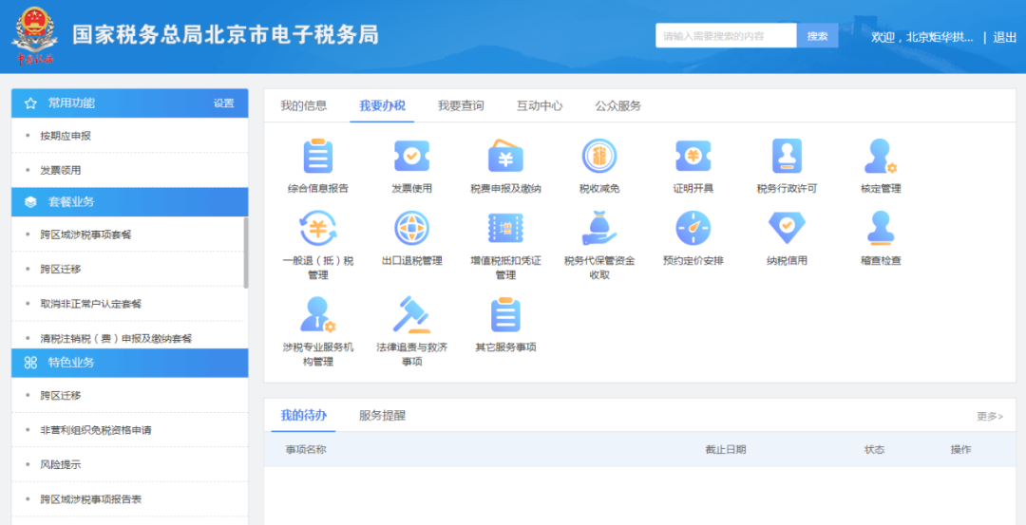Switch to the 我的信息 tab
The width and height of the screenshot is (1026, 525).
(303, 105)
